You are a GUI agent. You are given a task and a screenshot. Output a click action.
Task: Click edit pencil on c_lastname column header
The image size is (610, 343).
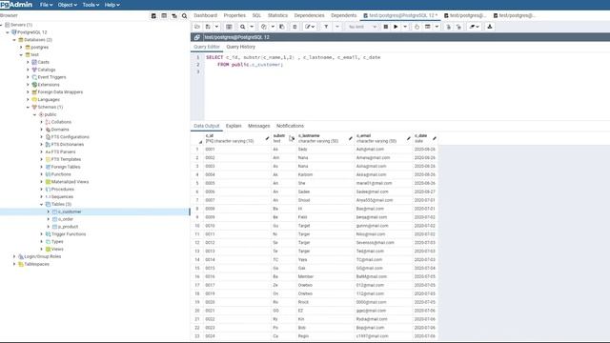pos(351,138)
